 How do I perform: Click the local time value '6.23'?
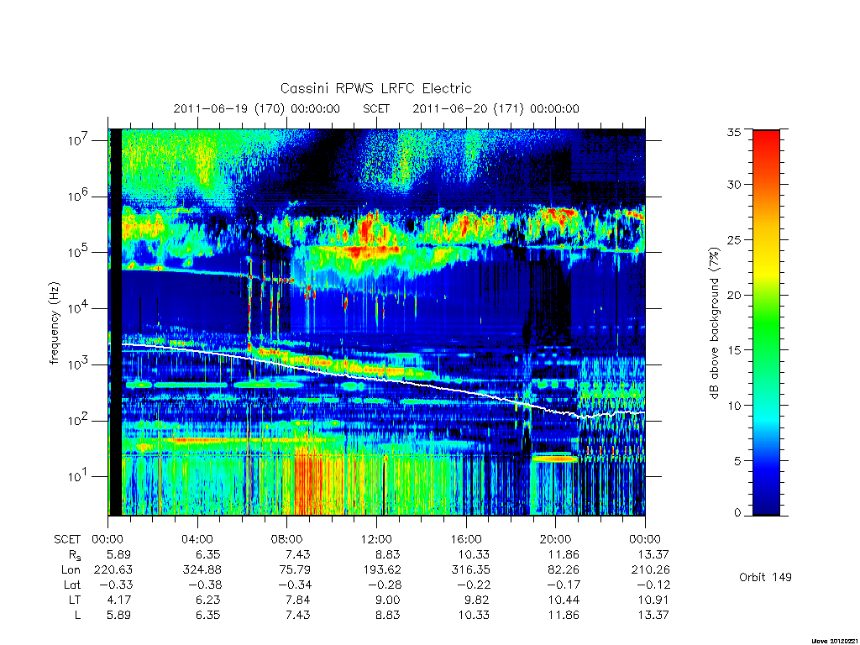pos(208,600)
